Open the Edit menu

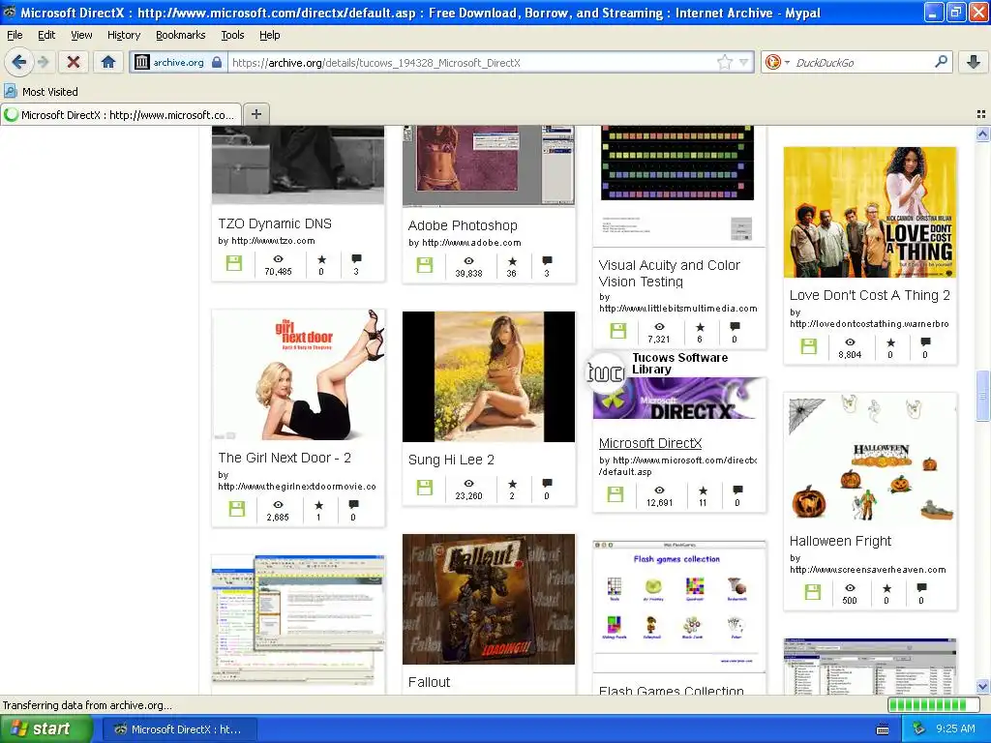point(46,36)
